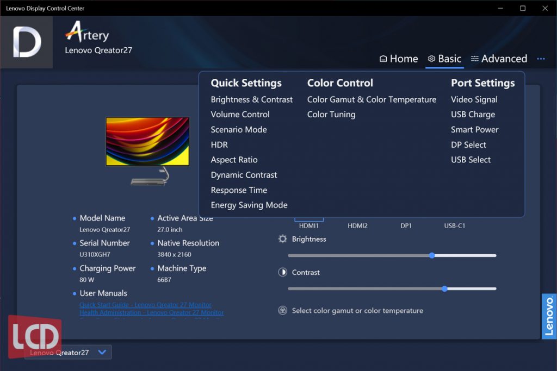
Task: Open Brightness & Contrast settings
Action: 251,99
